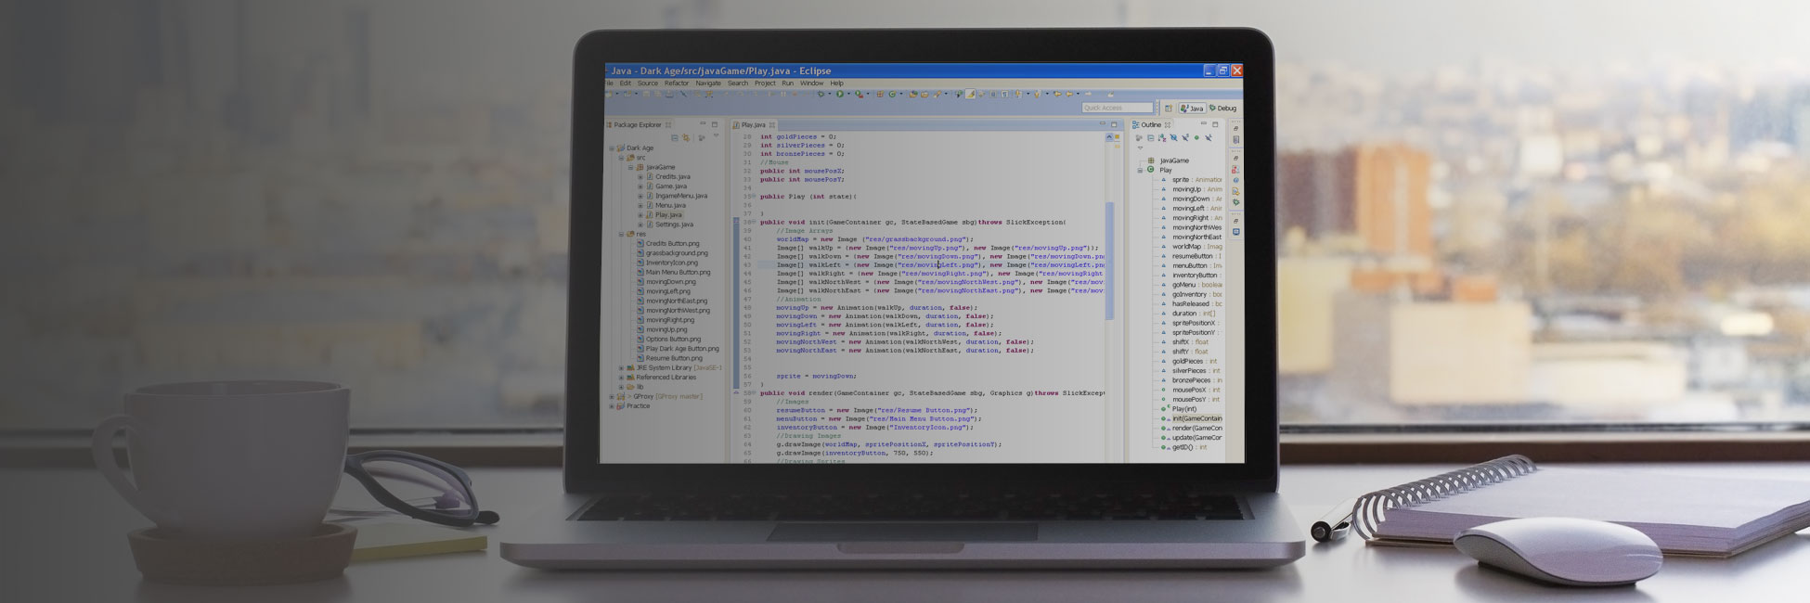Collapse the res folder in Package Explorer
The height and width of the screenshot is (603, 1810).
pyautogui.click(x=621, y=234)
